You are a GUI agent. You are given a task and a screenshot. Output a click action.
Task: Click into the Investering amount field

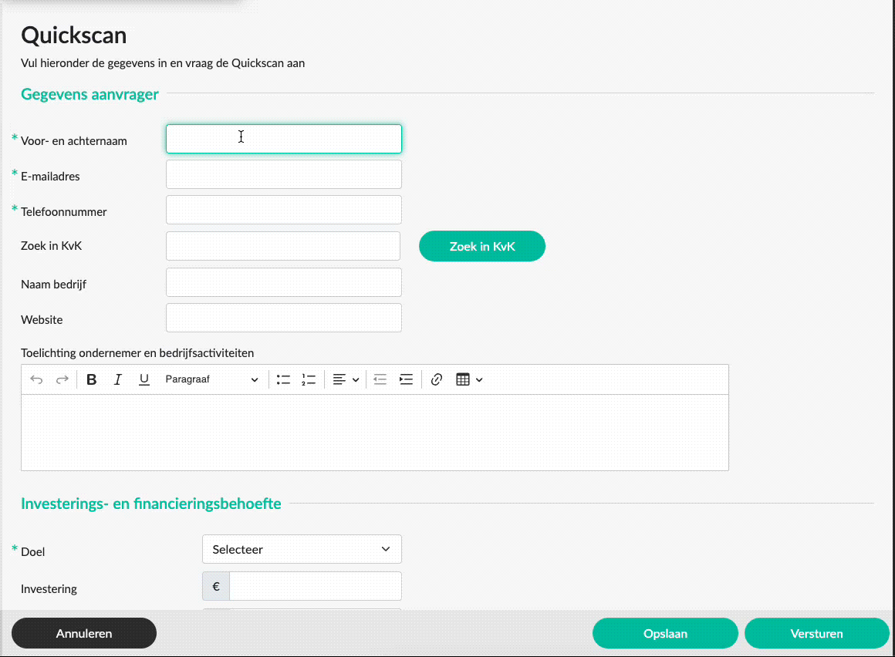(315, 586)
